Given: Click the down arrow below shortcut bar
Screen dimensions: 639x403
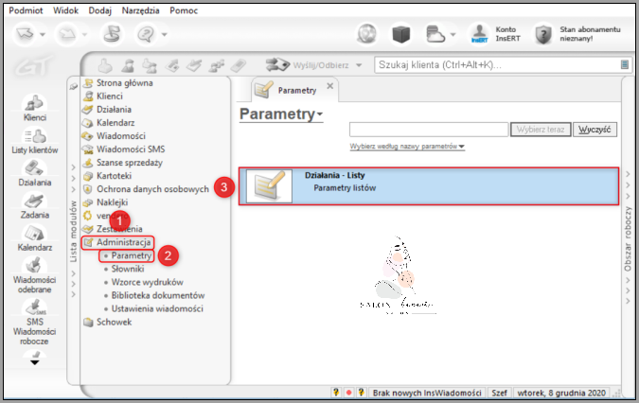Looking at the screenshot, I should pyautogui.click(x=35, y=362).
